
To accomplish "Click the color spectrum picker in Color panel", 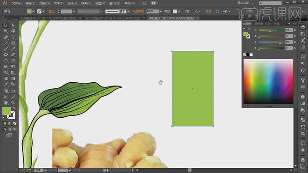I will tap(269, 82).
